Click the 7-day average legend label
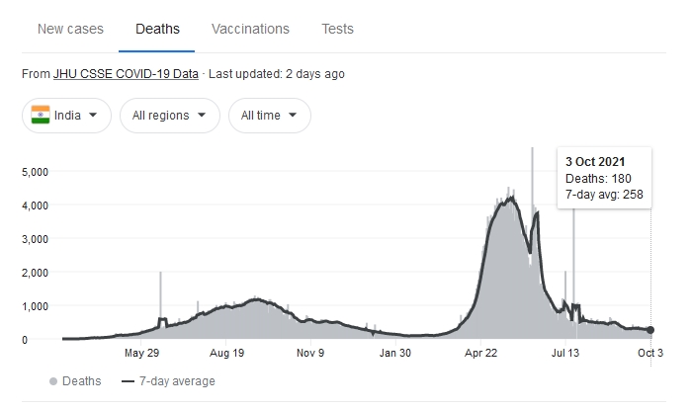Image resolution: width=691 pixels, height=410 pixels. point(177,381)
